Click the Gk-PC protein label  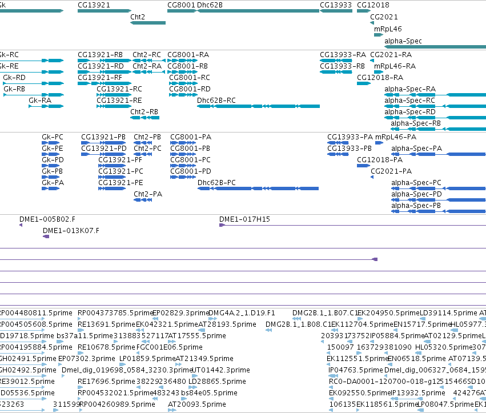click(53, 137)
